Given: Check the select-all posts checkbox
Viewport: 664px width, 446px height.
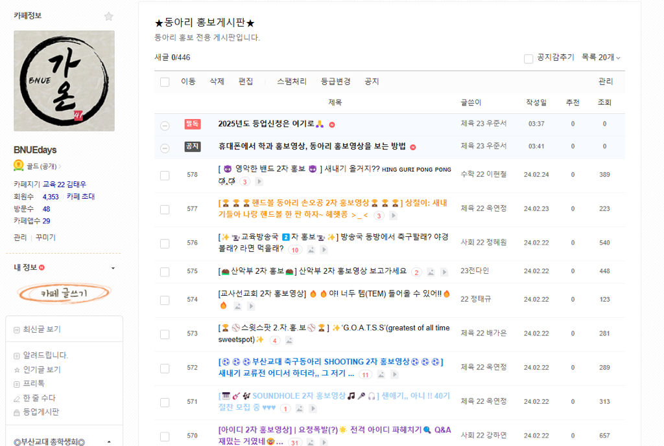Looking at the screenshot, I should tap(165, 82).
